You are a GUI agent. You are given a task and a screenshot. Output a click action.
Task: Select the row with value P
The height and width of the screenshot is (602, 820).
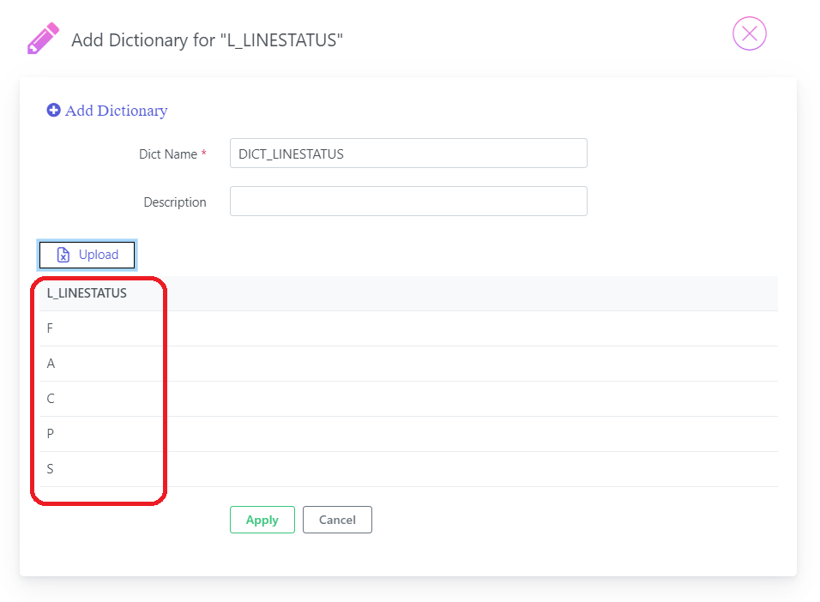pos(408,434)
